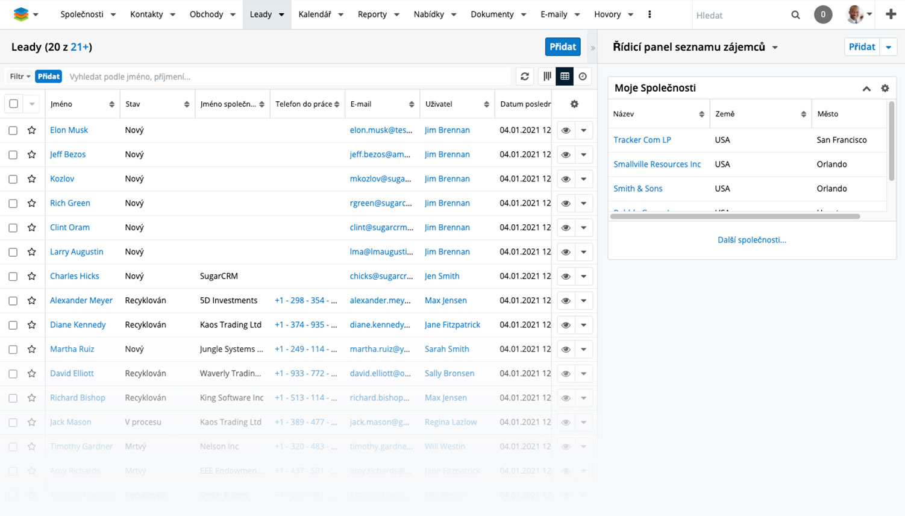
Task: Switch to the Kanban column view icon
Action: click(547, 77)
